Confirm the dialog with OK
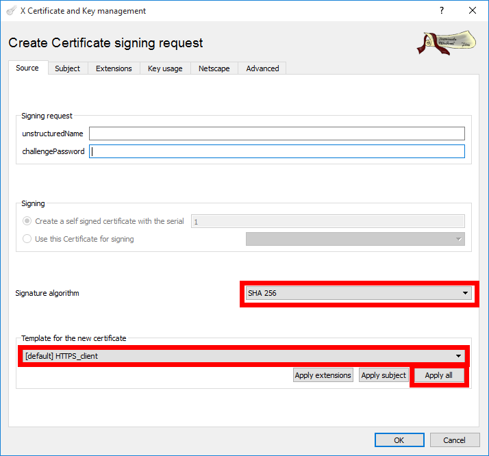Screen dimensions: 489x456 tap(399, 440)
